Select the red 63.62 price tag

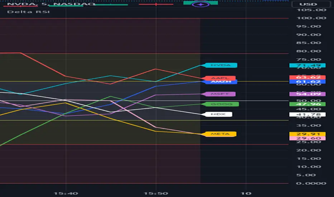tap(307, 77)
